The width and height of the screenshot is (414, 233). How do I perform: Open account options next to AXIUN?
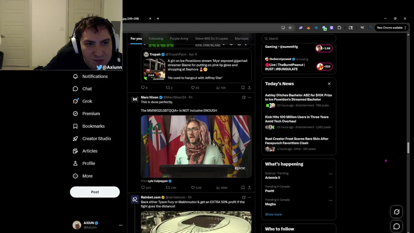[x=121, y=225]
